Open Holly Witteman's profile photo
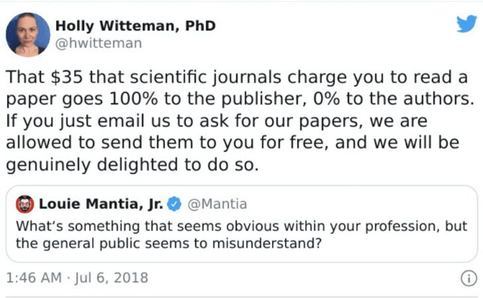This screenshot has width=483, height=298. point(27,34)
